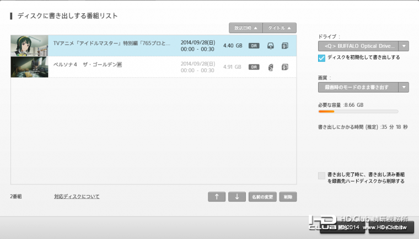Click the disc order icon on アイドルマスター row
419x239 pixels.
pyautogui.click(x=271, y=46)
